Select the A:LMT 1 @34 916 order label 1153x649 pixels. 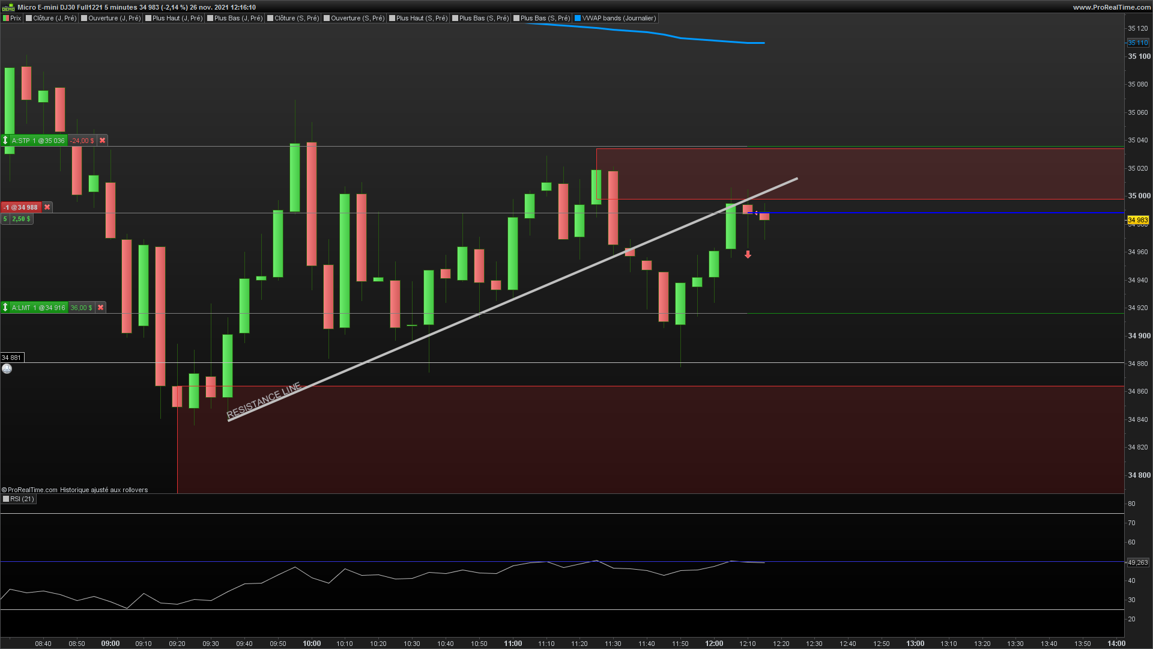[38, 308]
